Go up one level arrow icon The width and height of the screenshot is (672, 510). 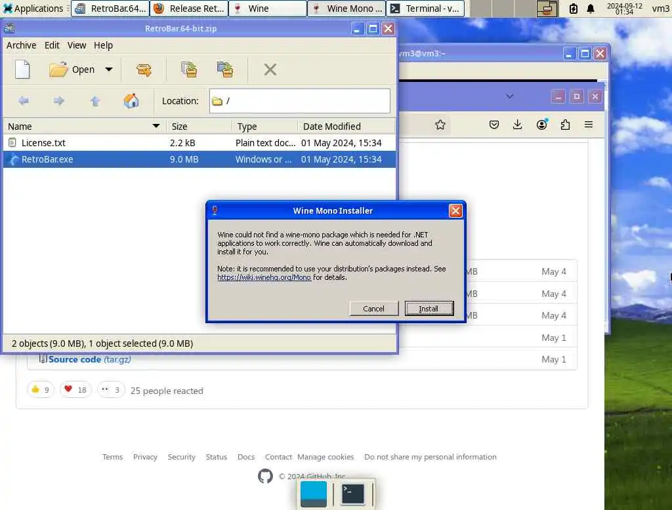point(95,101)
